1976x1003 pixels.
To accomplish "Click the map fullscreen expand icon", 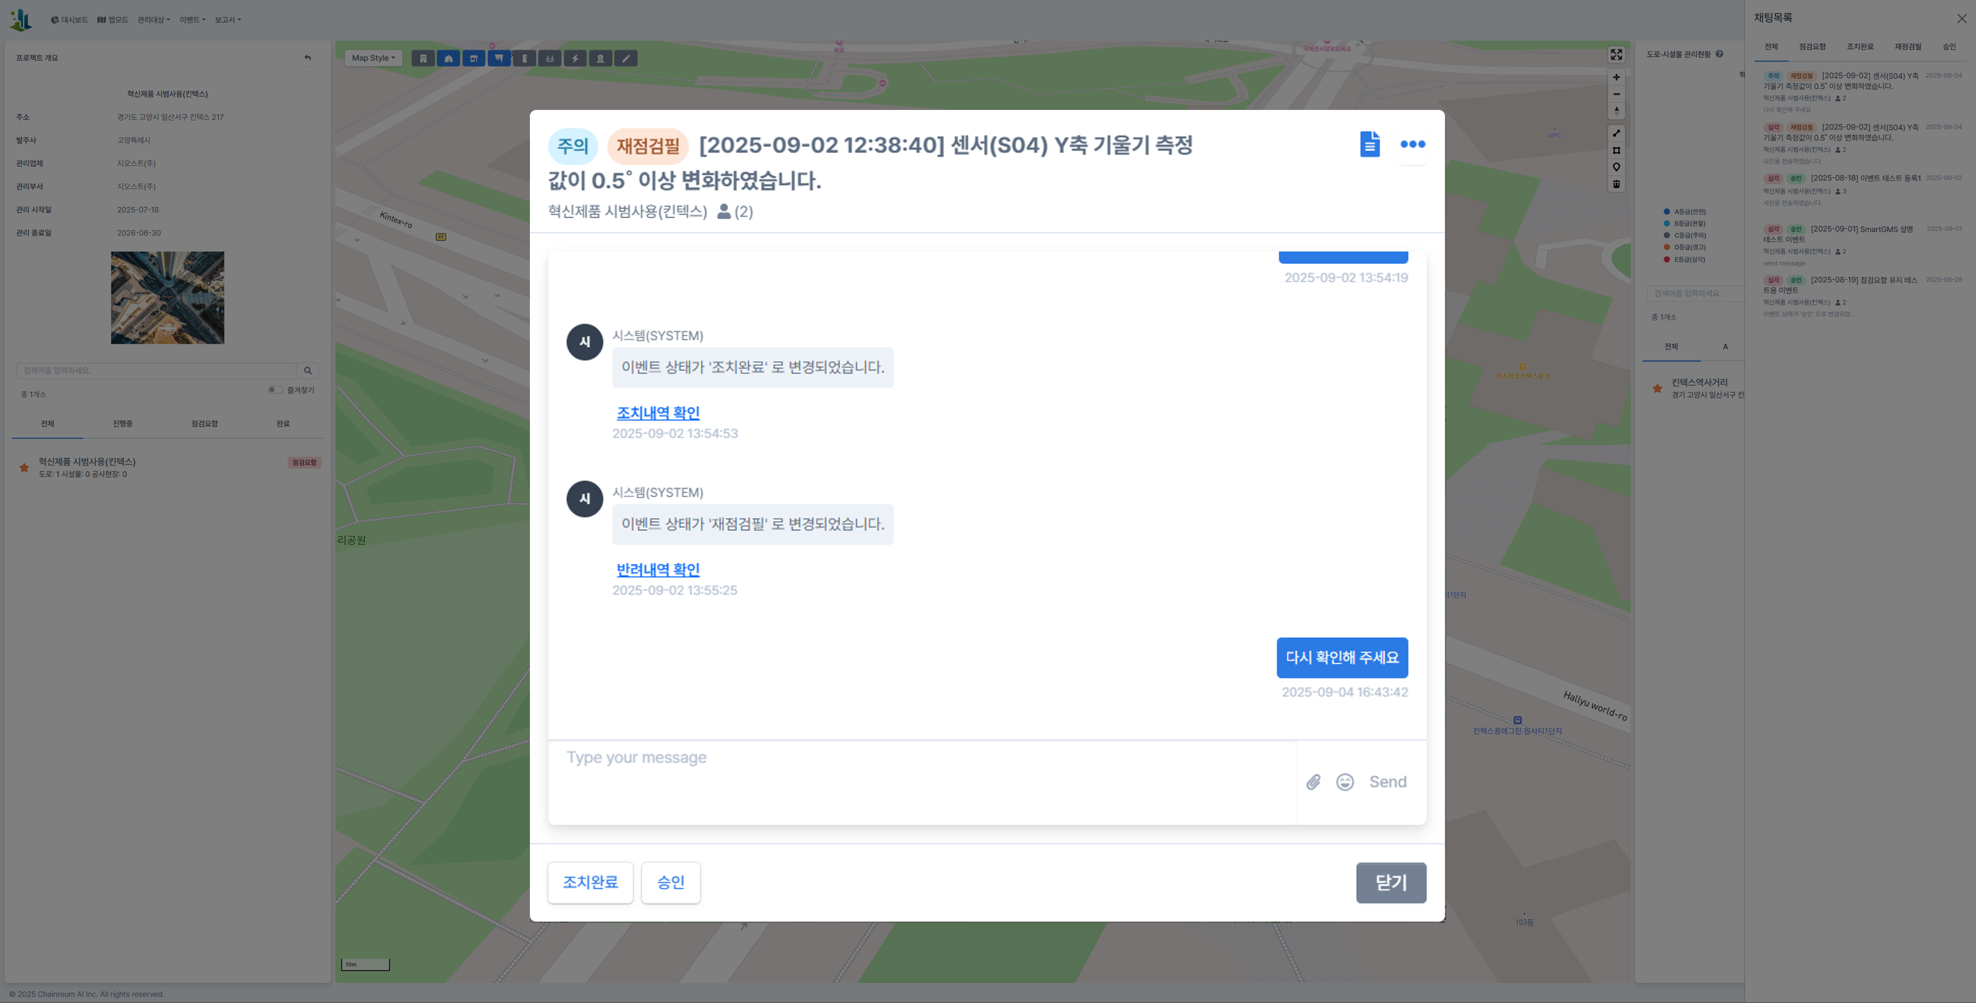I will point(1616,54).
